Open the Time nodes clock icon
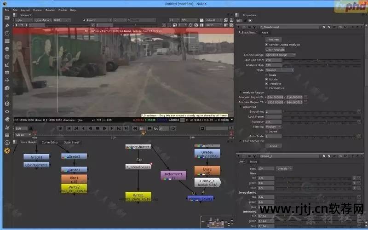Image resolution: width=368 pixels, height=230 pixels. 7,33
